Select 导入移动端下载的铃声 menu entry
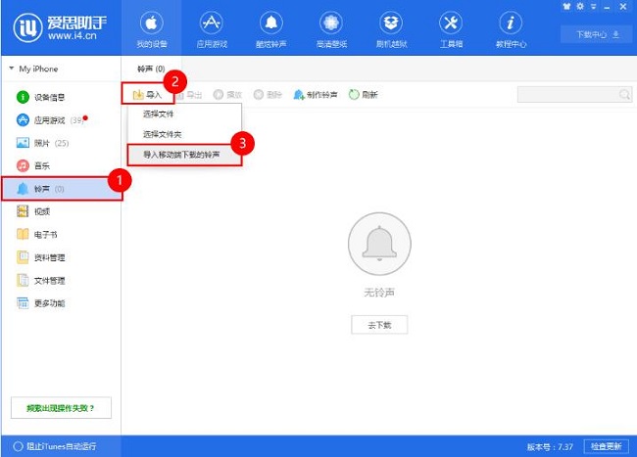This screenshot has height=457, width=637. [x=183, y=155]
